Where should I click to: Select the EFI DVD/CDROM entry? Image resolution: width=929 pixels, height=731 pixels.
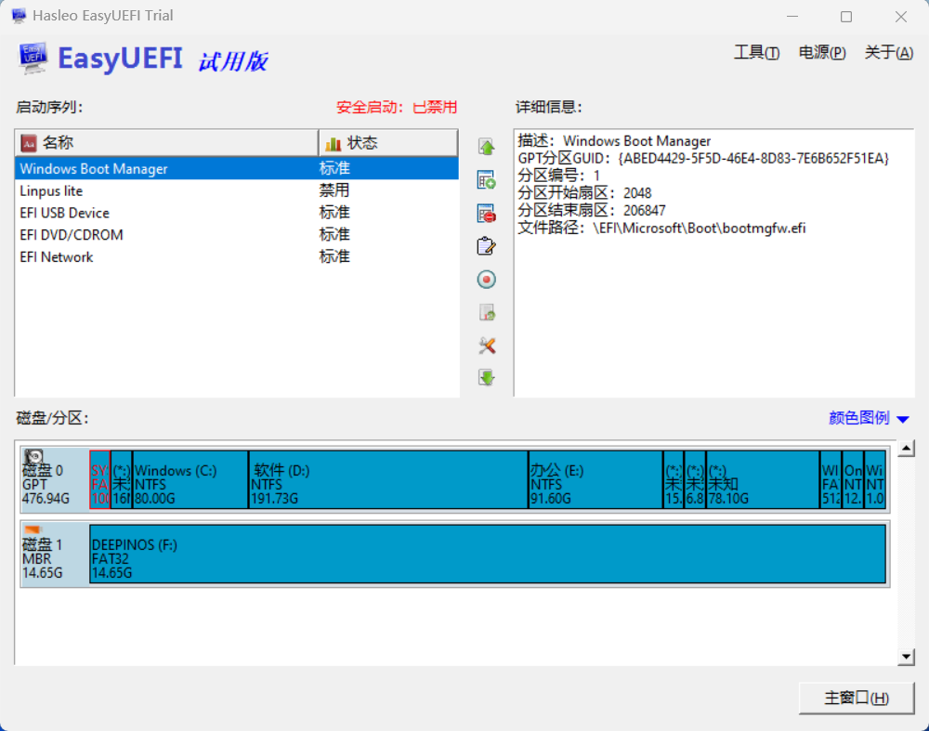coord(236,235)
